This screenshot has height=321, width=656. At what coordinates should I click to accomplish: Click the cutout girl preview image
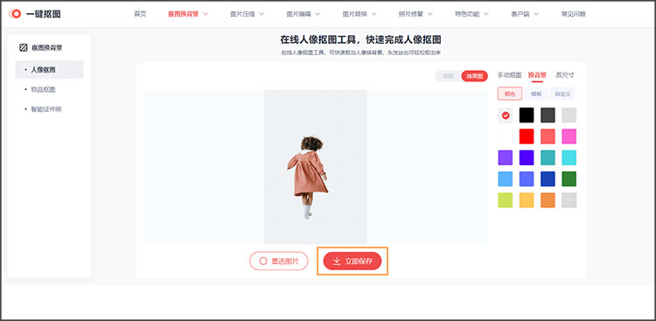pos(315,167)
